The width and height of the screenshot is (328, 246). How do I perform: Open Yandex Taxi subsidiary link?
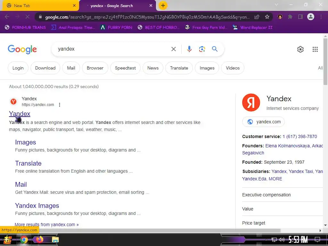[x=301, y=172]
